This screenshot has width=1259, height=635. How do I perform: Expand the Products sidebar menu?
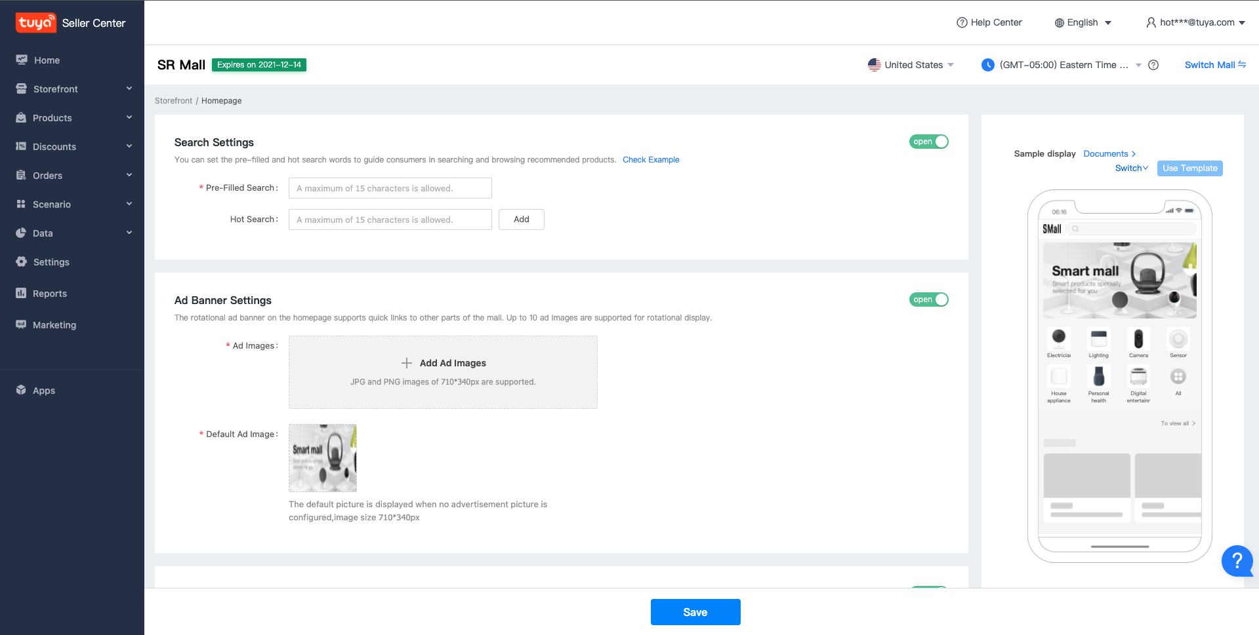point(72,117)
